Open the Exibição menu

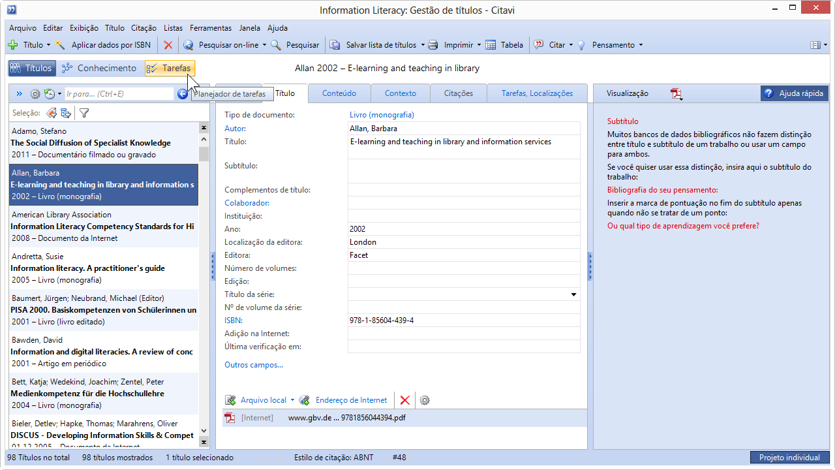pyautogui.click(x=84, y=28)
